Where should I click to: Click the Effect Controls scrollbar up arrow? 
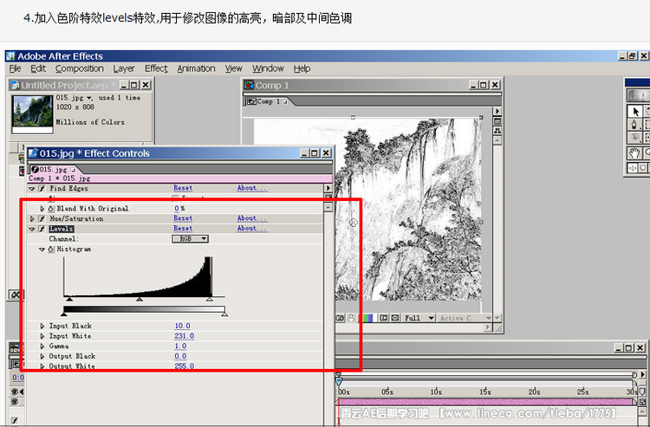pos(328,207)
